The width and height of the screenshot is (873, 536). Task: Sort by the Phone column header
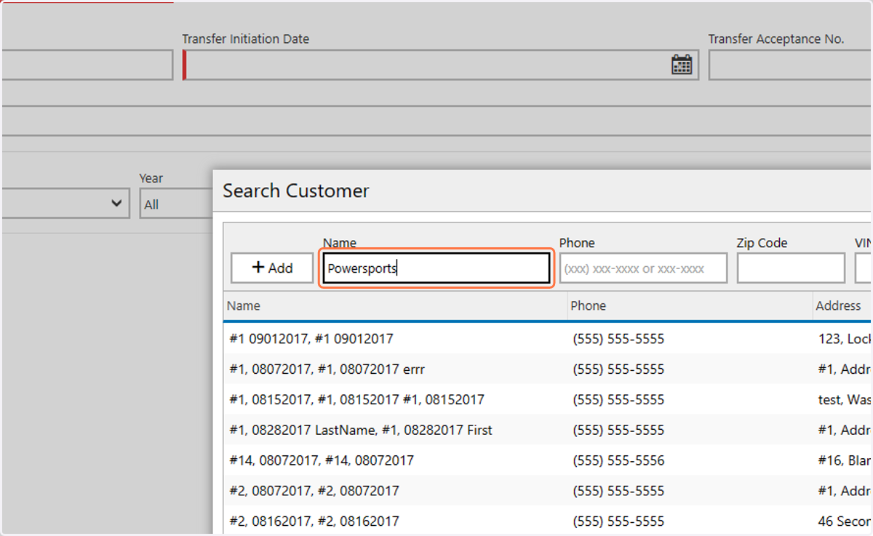pos(690,305)
